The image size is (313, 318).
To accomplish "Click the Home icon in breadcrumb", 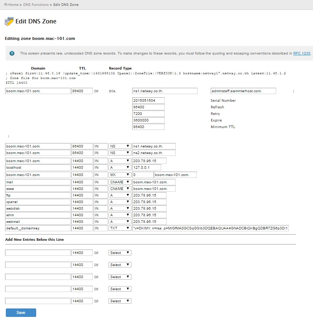I will point(5,5).
